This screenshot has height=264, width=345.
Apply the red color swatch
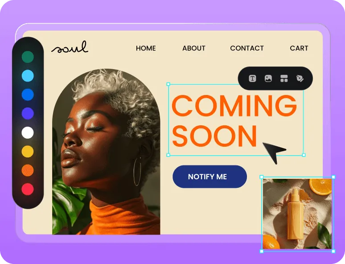[x=28, y=189]
